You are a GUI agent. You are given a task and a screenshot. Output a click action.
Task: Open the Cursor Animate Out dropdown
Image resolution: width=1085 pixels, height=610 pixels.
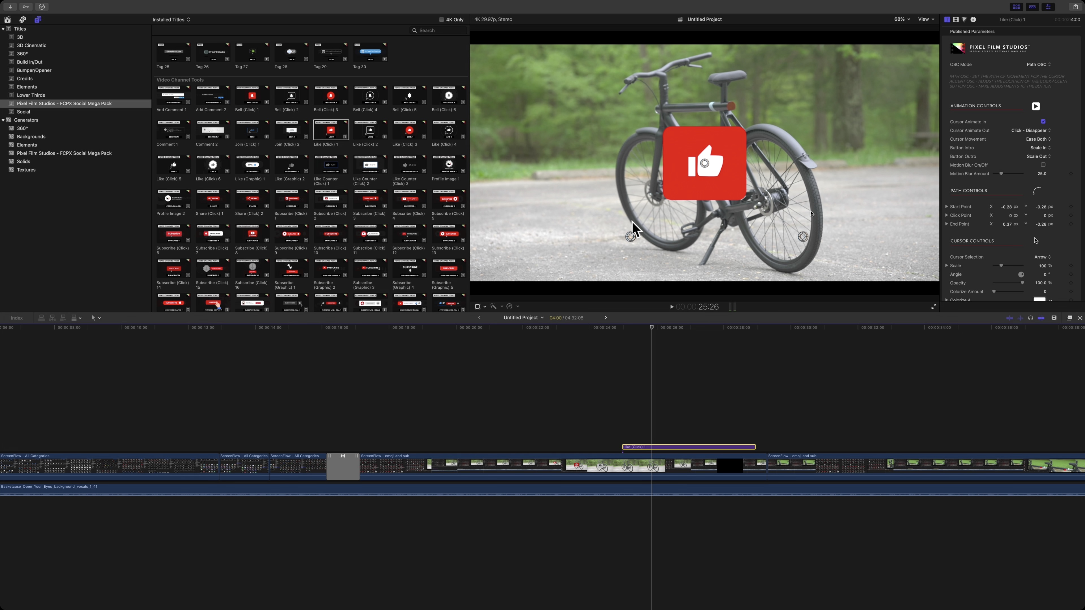pyautogui.click(x=1031, y=130)
